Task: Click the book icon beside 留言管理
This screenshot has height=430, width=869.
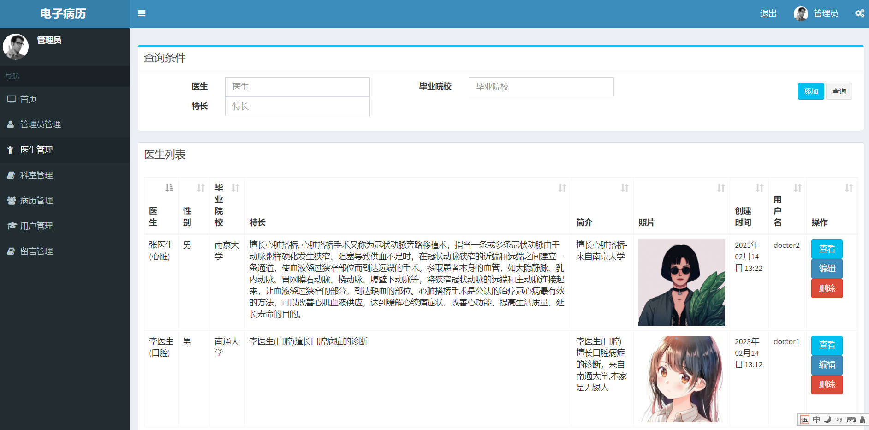Action: pyautogui.click(x=11, y=251)
